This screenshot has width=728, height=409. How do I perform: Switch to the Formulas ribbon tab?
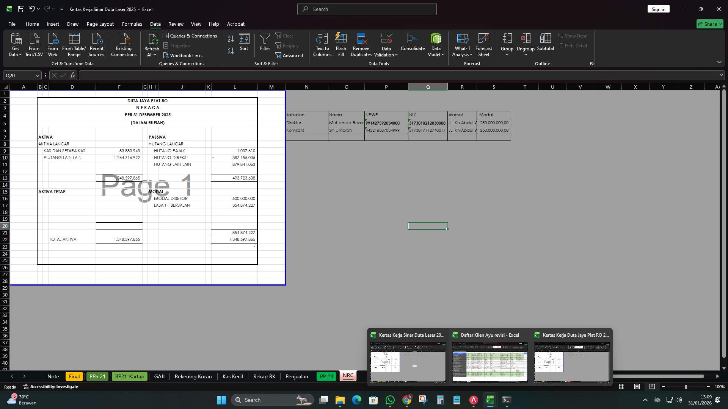pyautogui.click(x=132, y=24)
